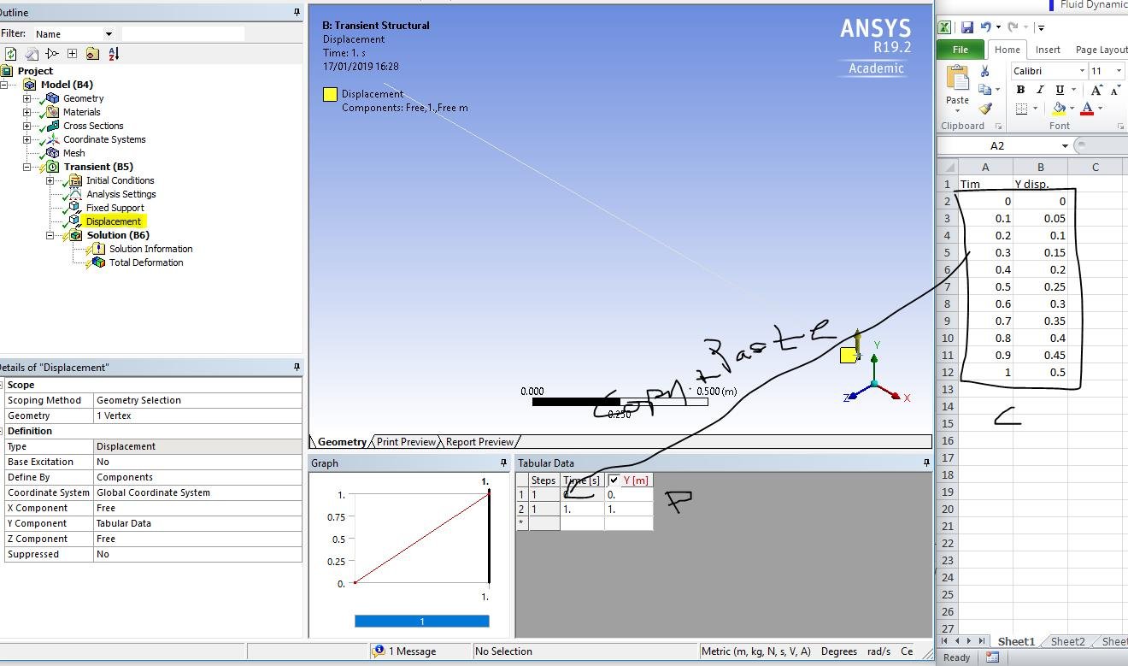Viewport: 1128px width, 666px height.
Task: Click the hide folders icon in Outline toolbar
Action: pyautogui.click(x=92, y=53)
